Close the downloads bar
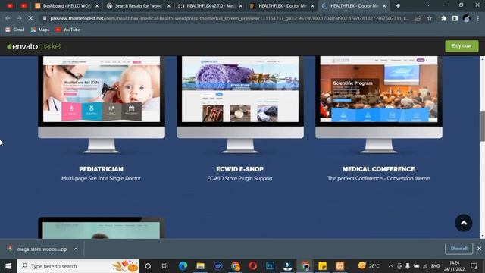Image resolution: width=485 pixels, height=273 pixels. [x=479, y=249]
